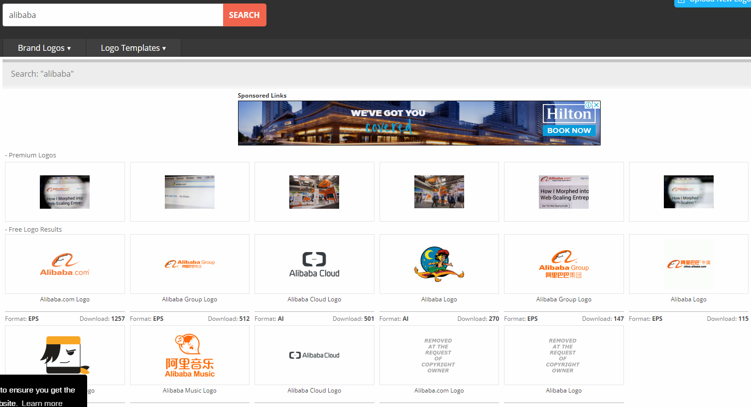This screenshot has width=751, height=407.
Task: Open the horizontal Alibaba Cloud logo thumbnail
Action: (x=314, y=355)
